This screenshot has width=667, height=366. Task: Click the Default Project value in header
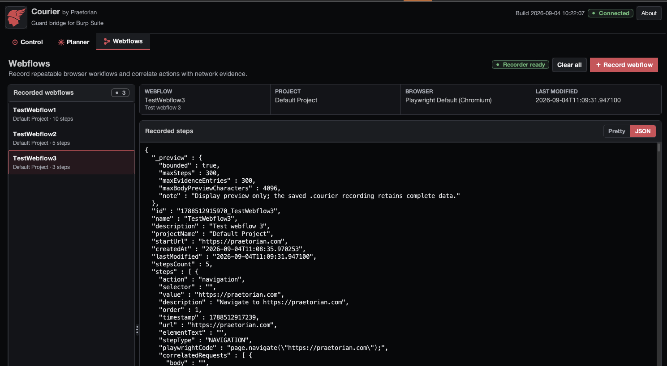pos(296,100)
